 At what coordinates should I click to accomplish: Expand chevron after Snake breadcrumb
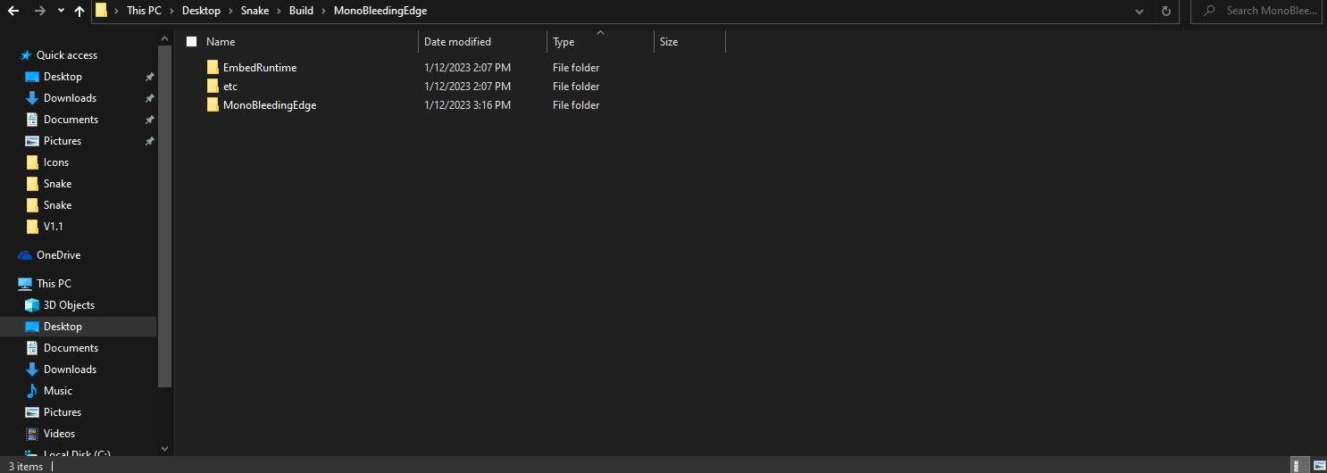tap(279, 11)
